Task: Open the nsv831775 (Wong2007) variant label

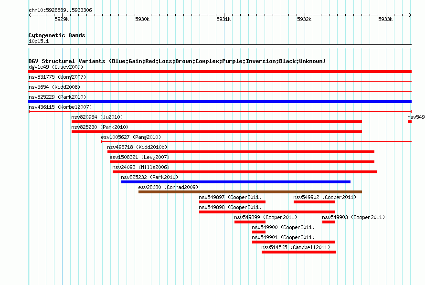Action: [x=57, y=77]
